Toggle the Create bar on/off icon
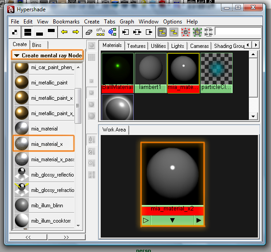 (x=15, y=32)
